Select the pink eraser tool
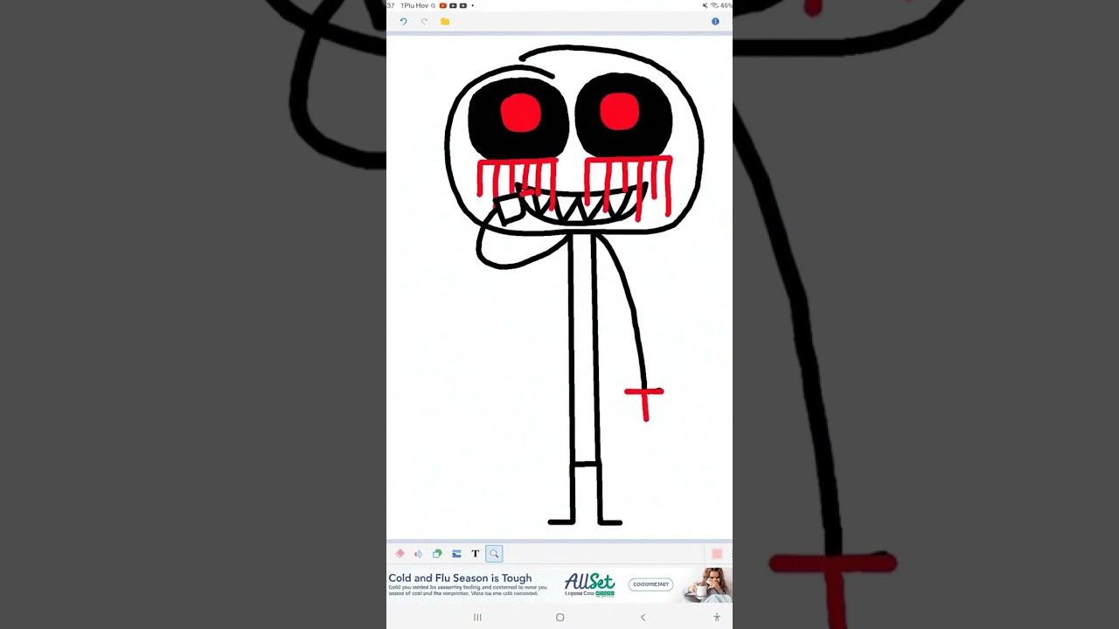Screen dimensions: 1119x629 click(x=400, y=554)
